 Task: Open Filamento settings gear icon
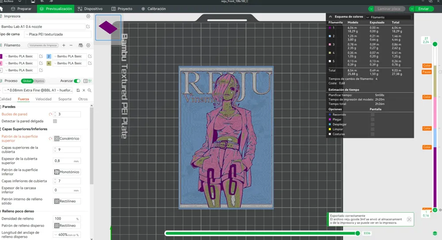click(88, 45)
